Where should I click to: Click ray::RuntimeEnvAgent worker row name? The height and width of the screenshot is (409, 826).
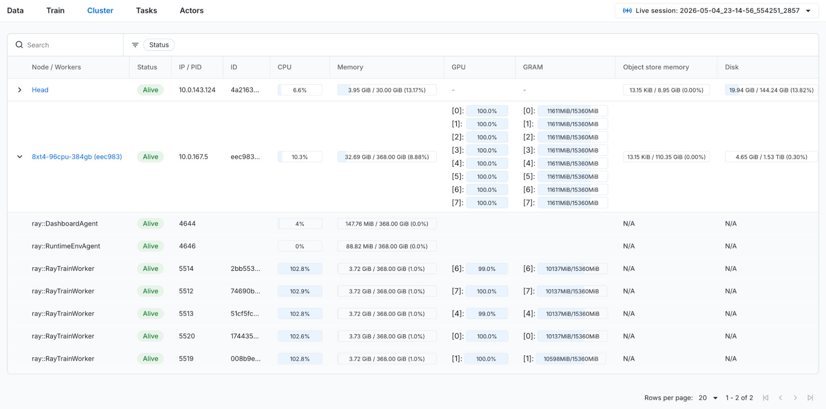[66, 246]
